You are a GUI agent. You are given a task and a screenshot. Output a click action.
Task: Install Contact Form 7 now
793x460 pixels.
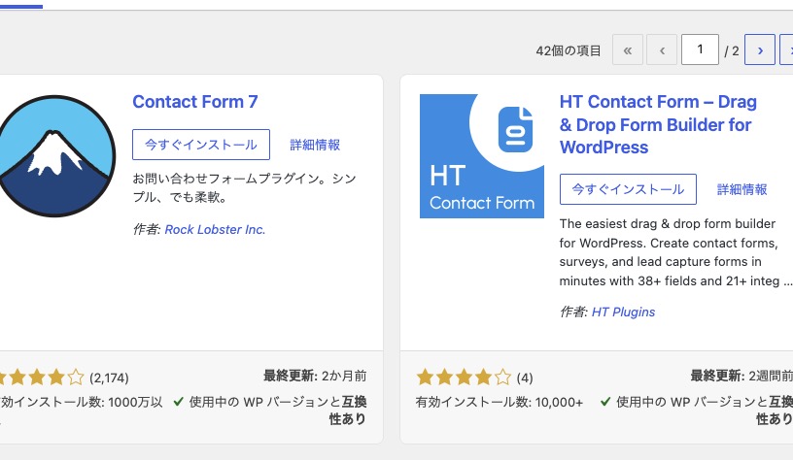201,145
